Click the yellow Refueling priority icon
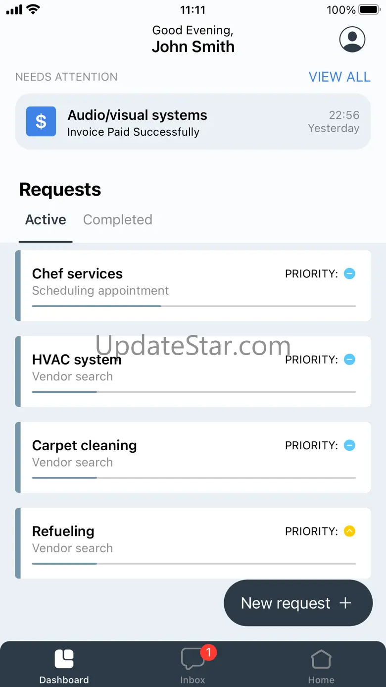 tap(349, 531)
